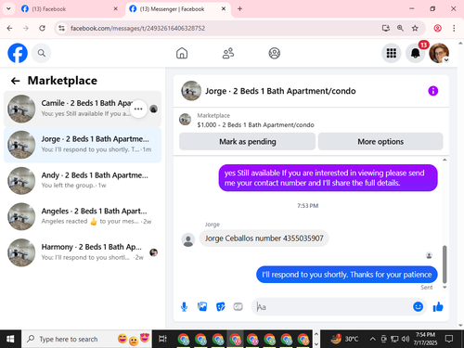Image resolution: width=464 pixels, height=348 pixels.
Task: Open zoom magnifier icon in address bar
Action: click(400, 28)
